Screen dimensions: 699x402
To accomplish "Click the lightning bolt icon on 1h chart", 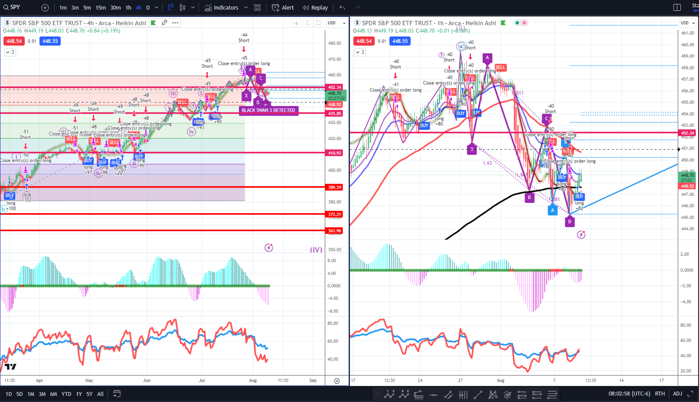I will 581,235.
